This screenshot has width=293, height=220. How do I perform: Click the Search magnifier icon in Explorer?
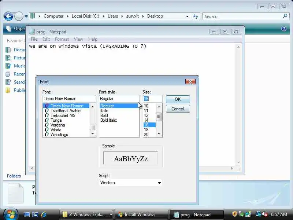tap(285, 16)
